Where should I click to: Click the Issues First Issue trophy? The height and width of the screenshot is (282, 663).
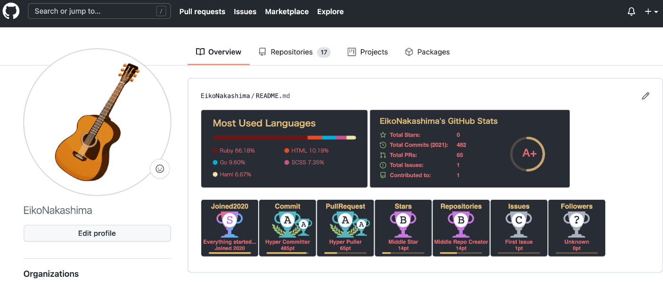point(519,228)
